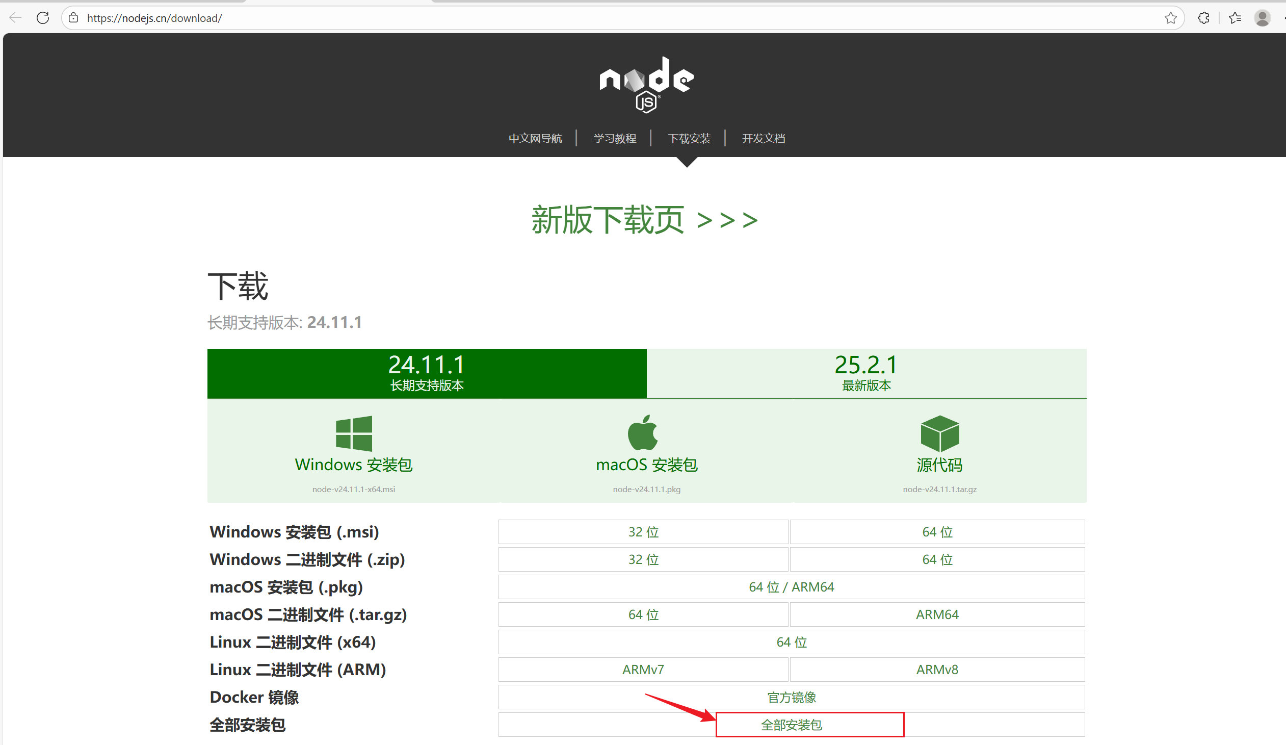1286x745 pixels.
Task: Open the 学习教程 navigation menu item
Action: (x=614, y=138)
